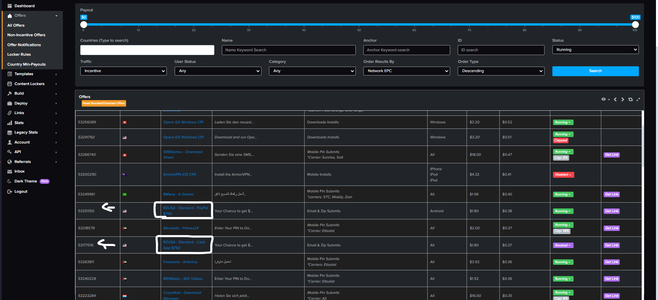Click Get Link for Menaads Fitness24
This screenshot has height=300, width=658.
click(x=612, y=228)
